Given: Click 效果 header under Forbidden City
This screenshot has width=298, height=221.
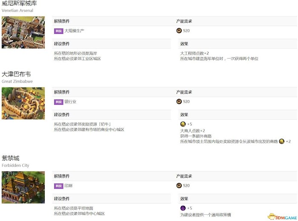Looking at the screenshot, I should click(x=184, y=199).
